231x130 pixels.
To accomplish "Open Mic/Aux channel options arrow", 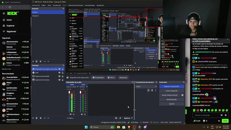I will (x=87, y=87).
